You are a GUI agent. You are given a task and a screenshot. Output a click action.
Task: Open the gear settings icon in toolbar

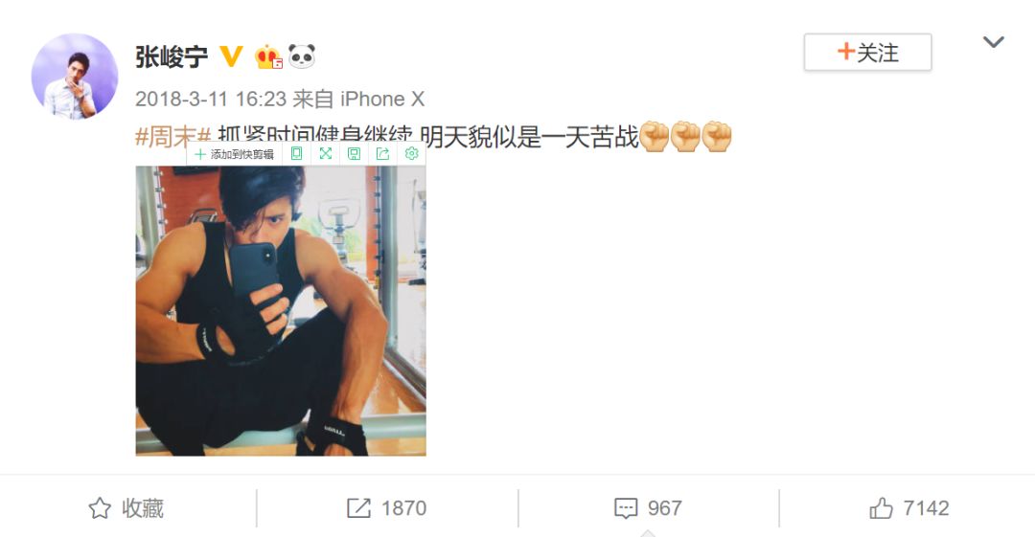(411, 154)
